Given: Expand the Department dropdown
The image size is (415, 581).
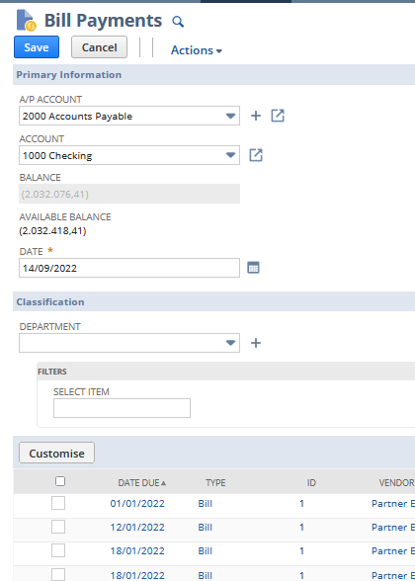Looking at the screenshot, I should click(230, 343).
